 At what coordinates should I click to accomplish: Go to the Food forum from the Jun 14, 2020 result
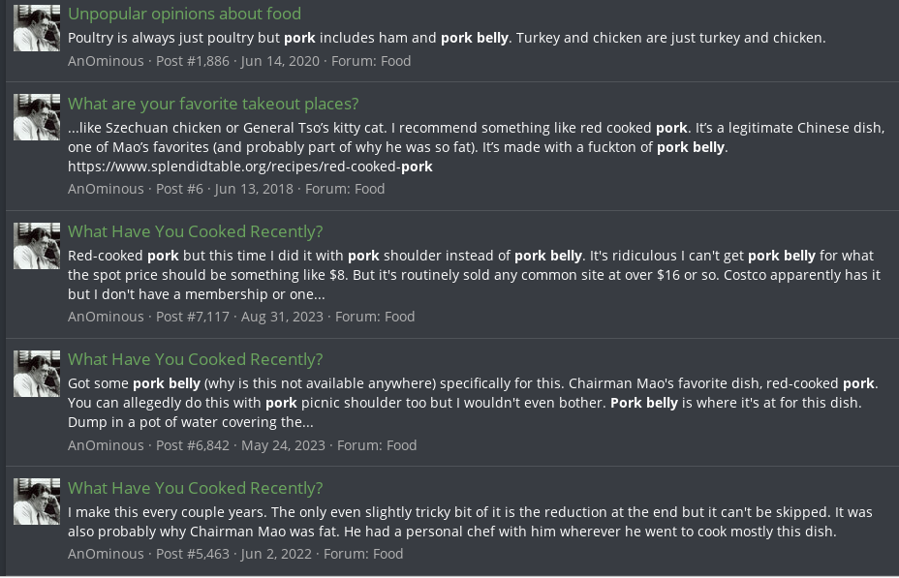coord(395,61)
